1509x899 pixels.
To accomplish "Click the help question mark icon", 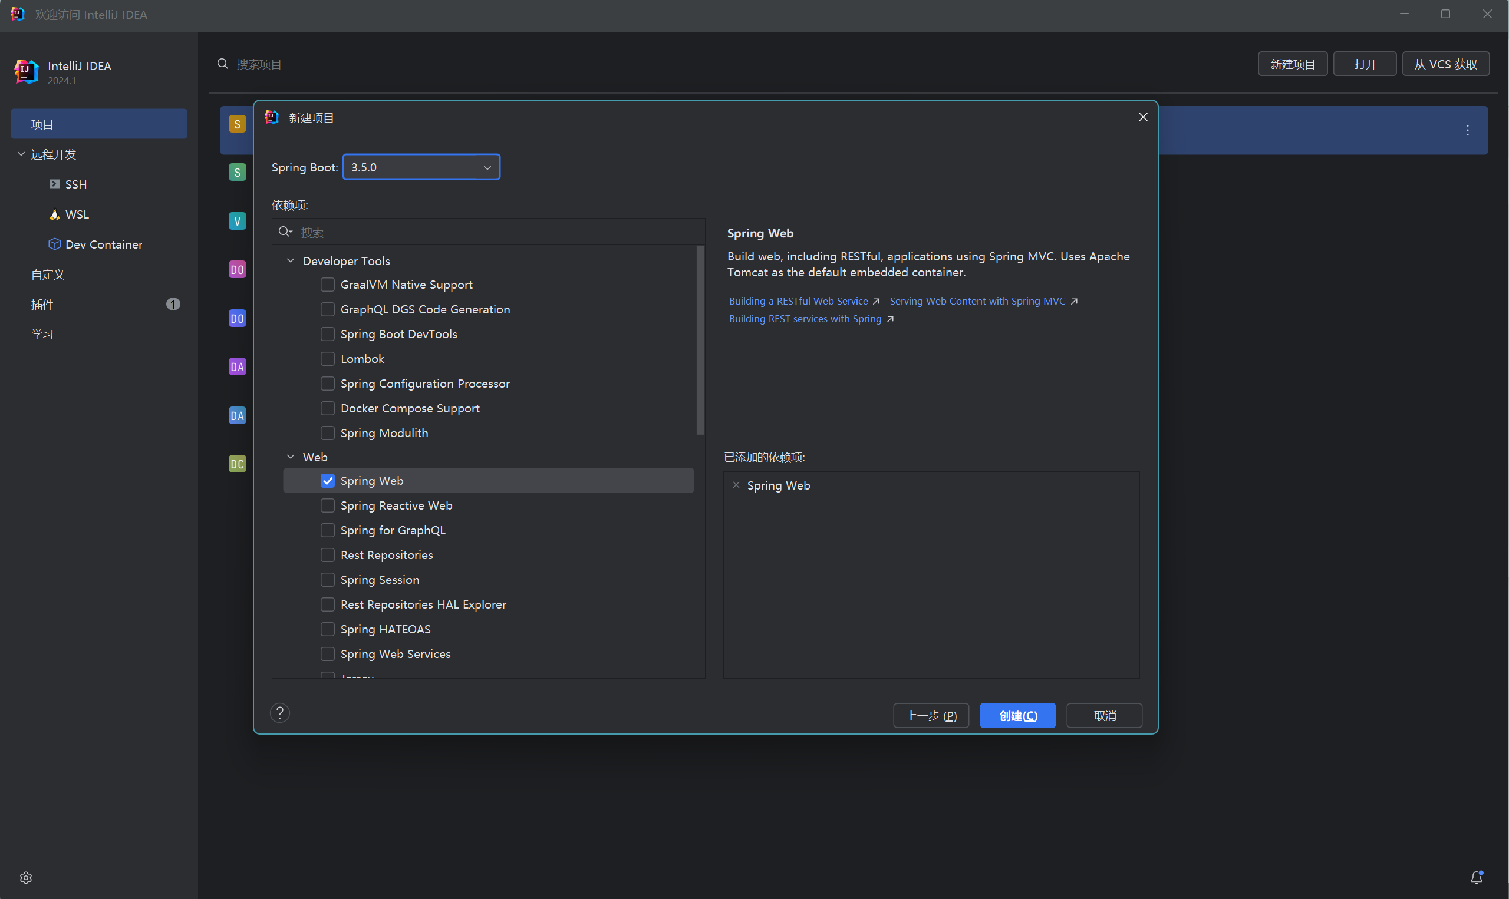I will pyautogui.click(x=279, y=713).
